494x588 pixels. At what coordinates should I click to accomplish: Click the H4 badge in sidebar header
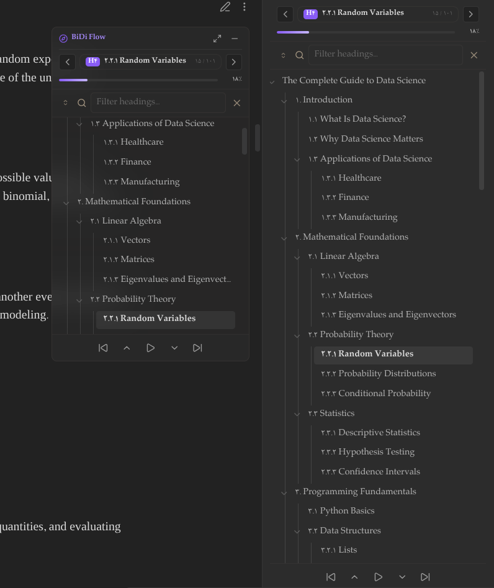pyautogui.click(x=310, y=14)
